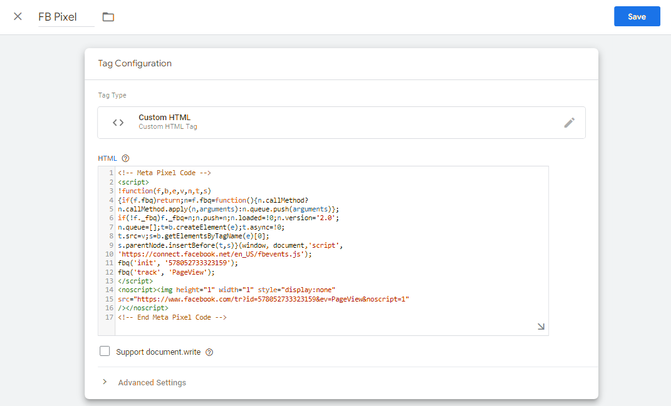671x406 pixels.
Task: Close the FB Pixel tag editor
Action: 18,17
